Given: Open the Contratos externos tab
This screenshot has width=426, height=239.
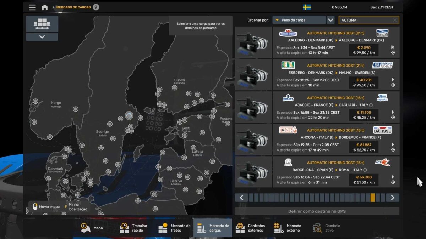Looking at the screenshot, I should [x=251, y=228].
